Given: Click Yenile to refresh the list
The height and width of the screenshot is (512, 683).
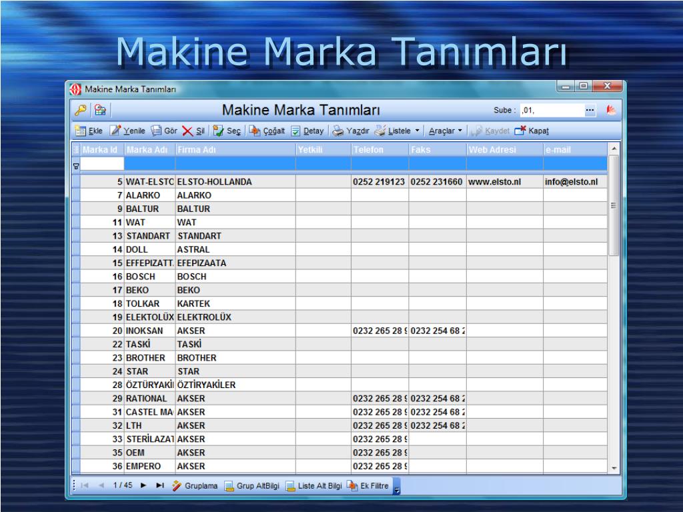Looking at the screenshot, I should [x=127, y=131].
